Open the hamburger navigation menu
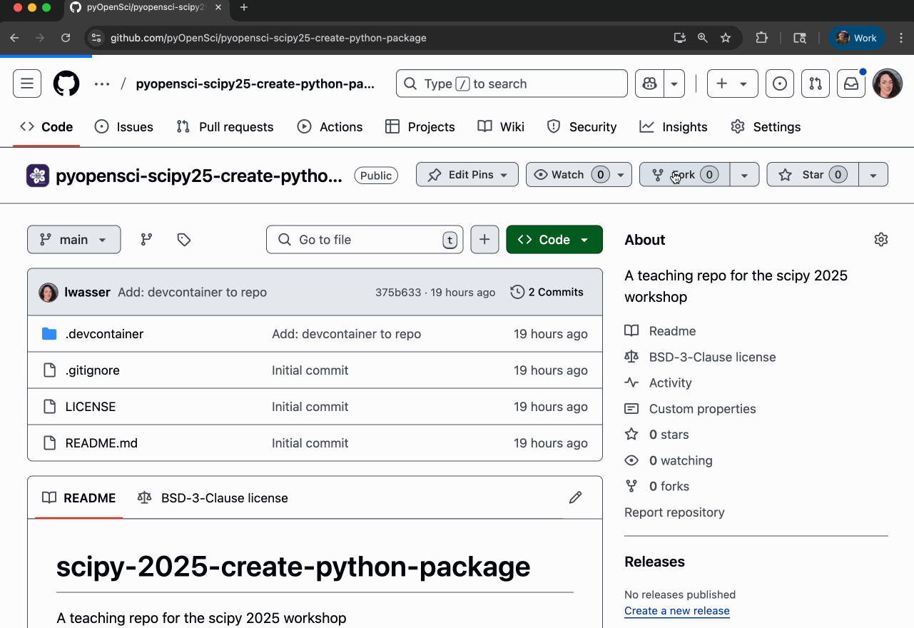The image size is (914, 628). pos(27,83)
